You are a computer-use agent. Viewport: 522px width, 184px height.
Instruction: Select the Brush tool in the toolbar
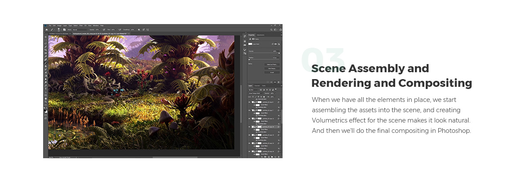46,63
